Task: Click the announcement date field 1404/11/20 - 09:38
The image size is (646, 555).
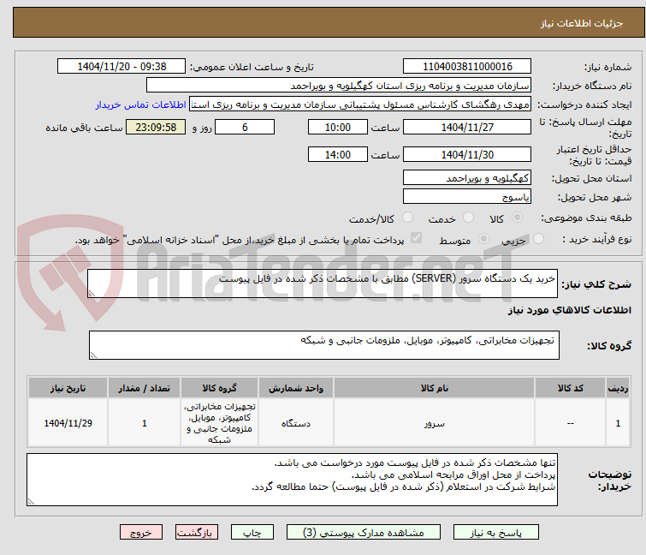Action: [x=121, y=67]
